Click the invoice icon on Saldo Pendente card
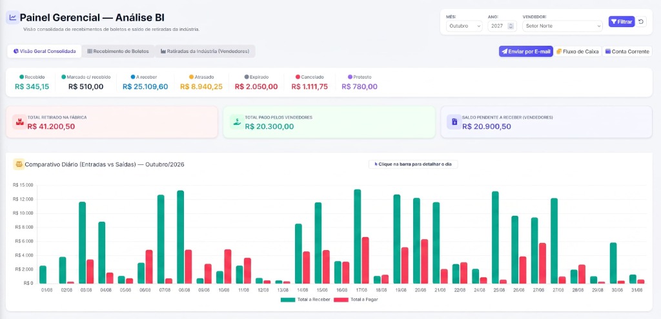Screen dimensions: 661x319 [x=454, y=122]
